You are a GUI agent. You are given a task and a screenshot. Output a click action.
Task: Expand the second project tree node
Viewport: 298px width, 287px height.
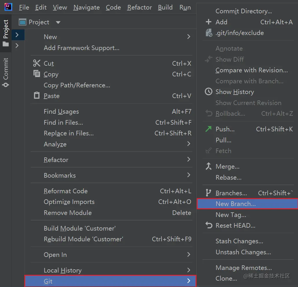pos(17,45)
